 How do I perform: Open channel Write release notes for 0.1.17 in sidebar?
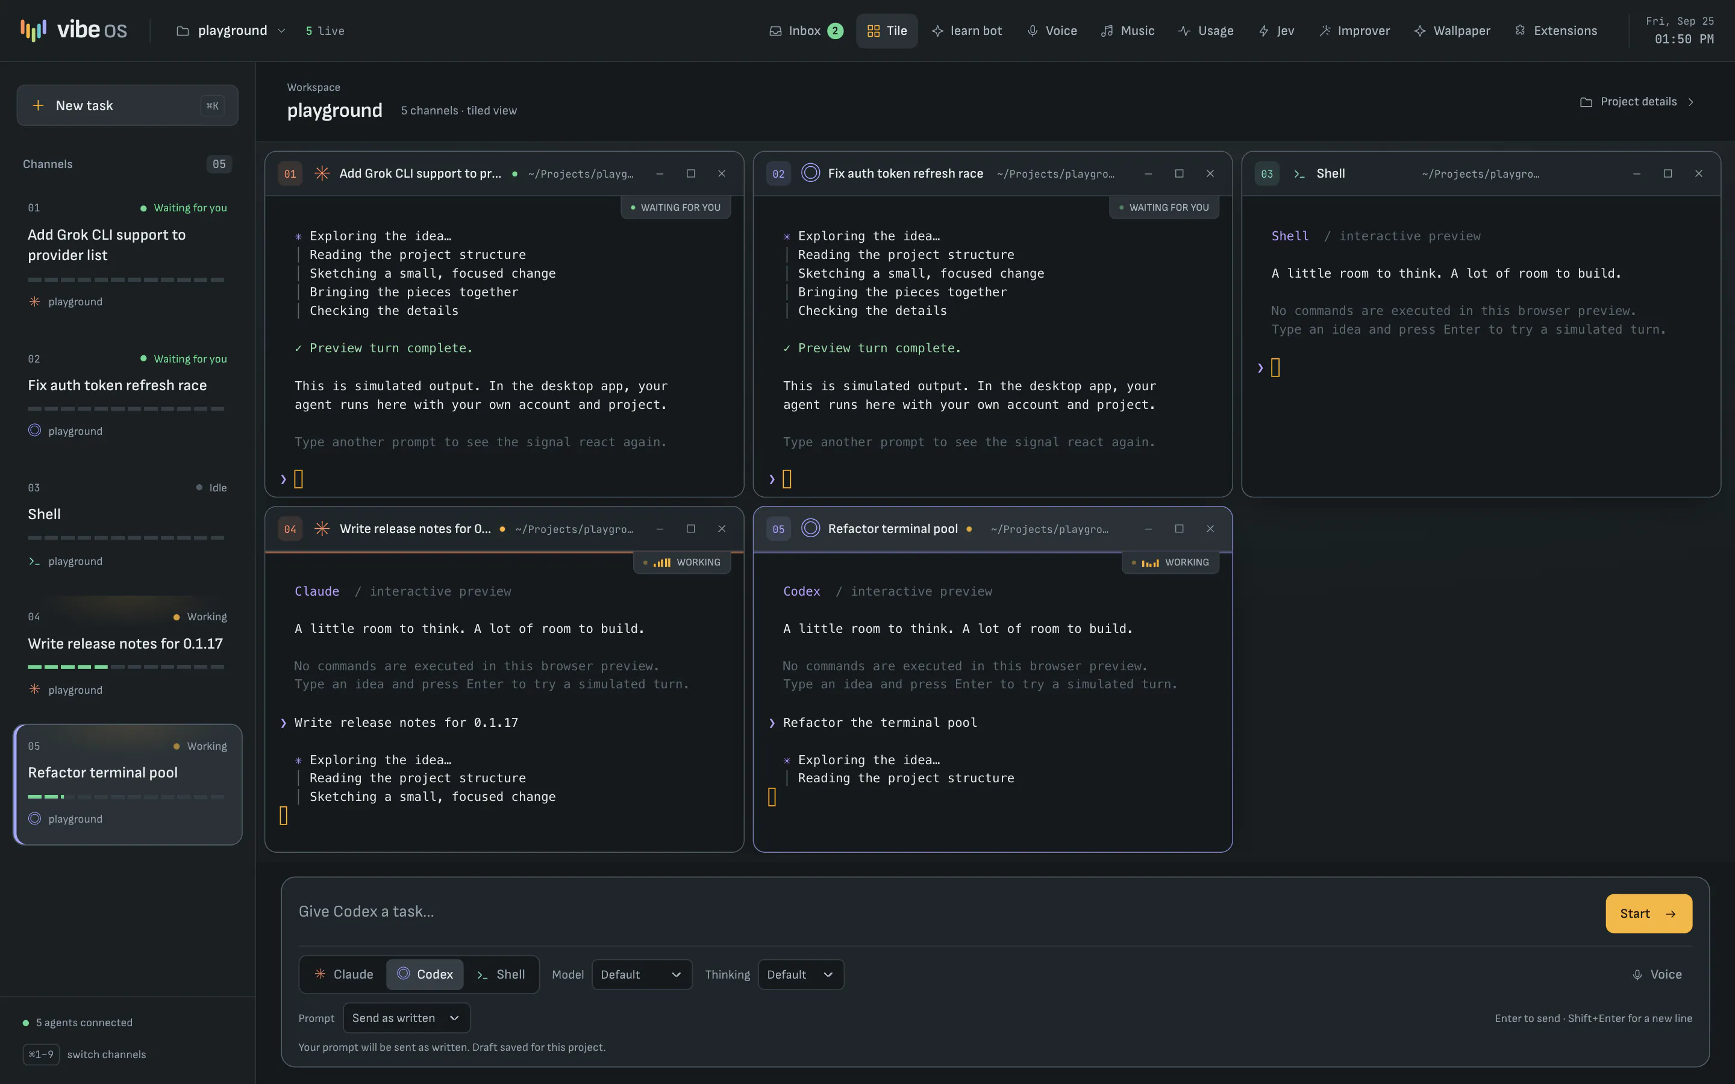tap(128, 653)
